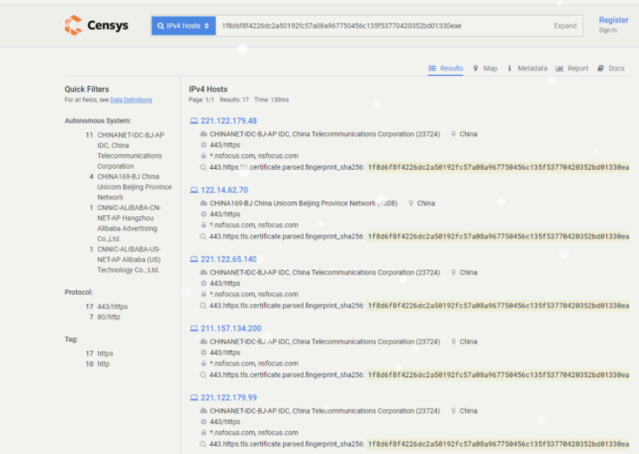639x454 pixels.
Task: Filter by http tag
Action: 103,364
